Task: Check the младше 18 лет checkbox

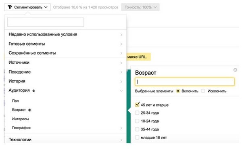Action: [137, 137]
